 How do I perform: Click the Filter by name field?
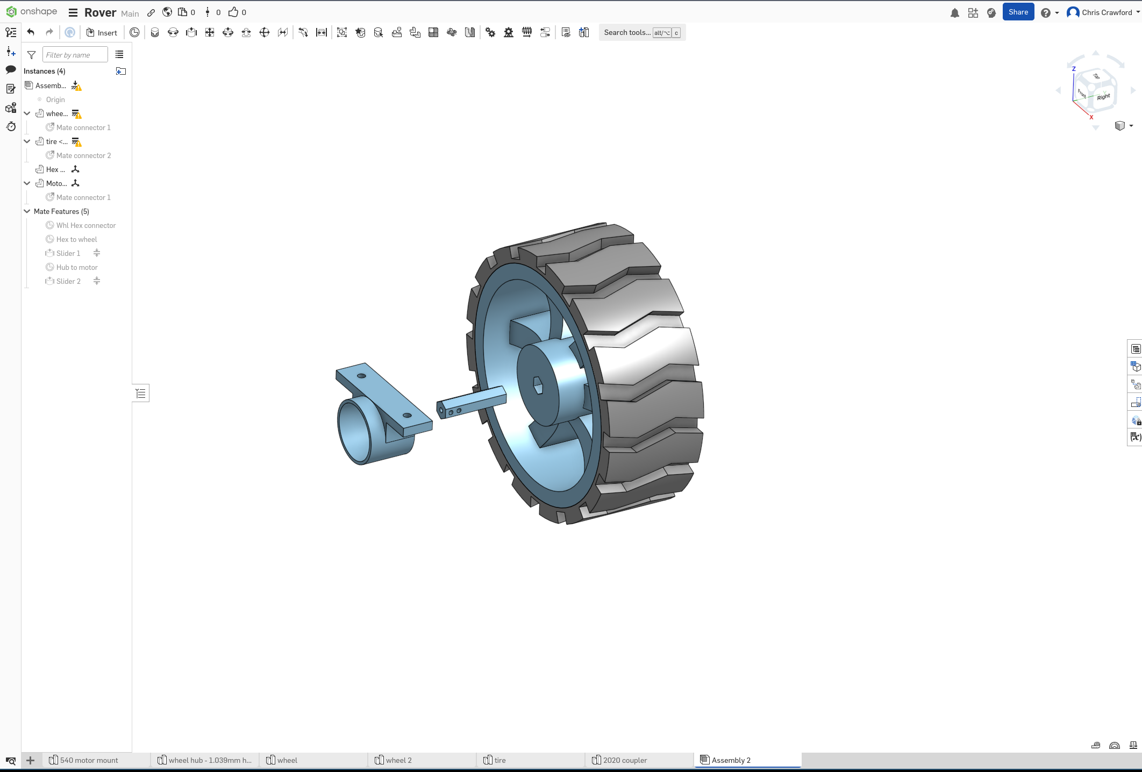[x=75, y=54]
